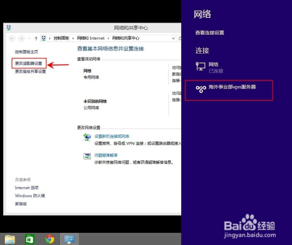The width and height of the screenshot is (292, 245).
Task: Click the up-one-level arrow button
Action: pyautogui.click(x=36, y=38)
